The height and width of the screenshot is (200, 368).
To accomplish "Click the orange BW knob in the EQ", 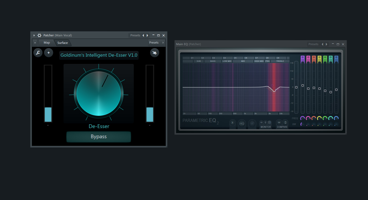I will pos(314,124).
